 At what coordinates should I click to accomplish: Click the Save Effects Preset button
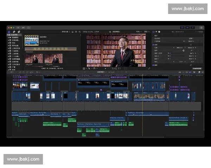(x=197, y=69)
